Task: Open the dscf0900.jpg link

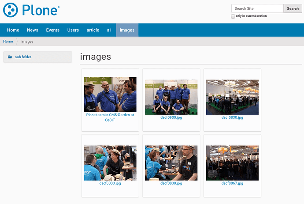Action: [171, 117]
